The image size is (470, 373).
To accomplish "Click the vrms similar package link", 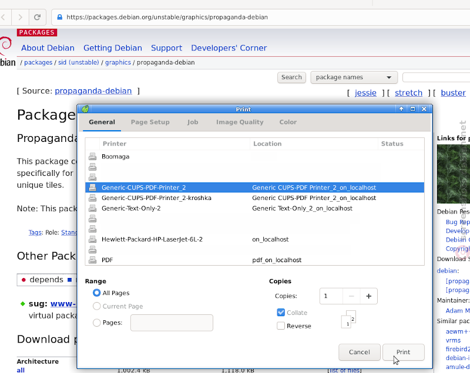I will point(453,340).
